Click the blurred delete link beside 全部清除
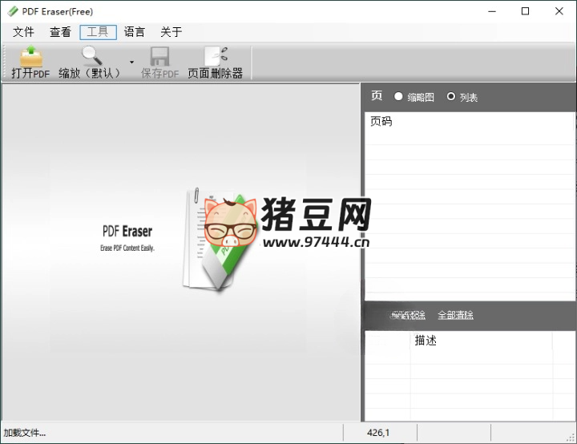The image size is (577, 444). point(408,315)
